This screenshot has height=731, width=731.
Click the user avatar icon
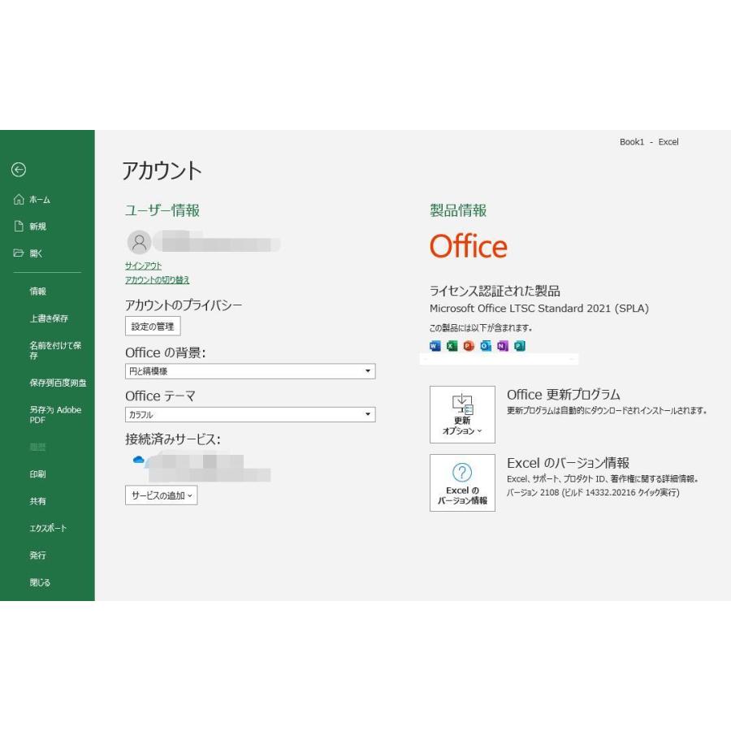click(x=139, y=242)
